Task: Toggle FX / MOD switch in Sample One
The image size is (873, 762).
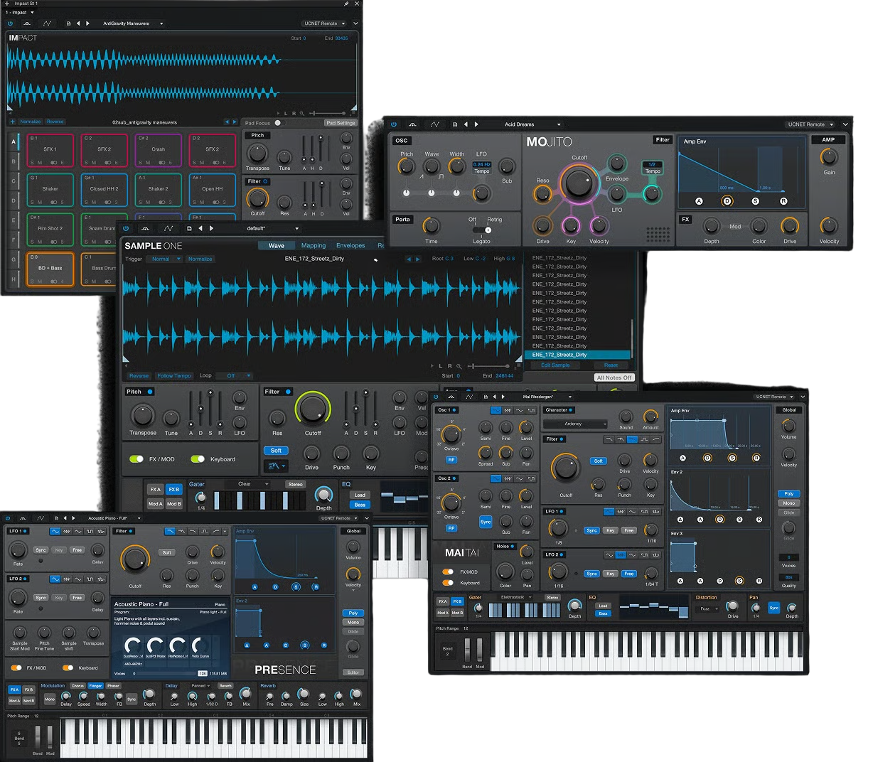Action: click(136, 459)
